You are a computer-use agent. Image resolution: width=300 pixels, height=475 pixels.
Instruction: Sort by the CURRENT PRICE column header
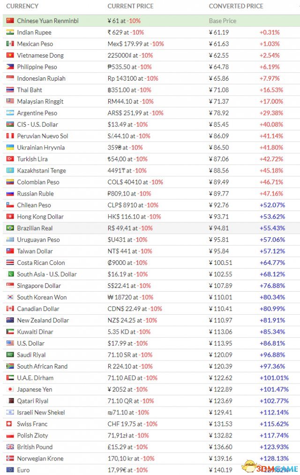[130, 6]
